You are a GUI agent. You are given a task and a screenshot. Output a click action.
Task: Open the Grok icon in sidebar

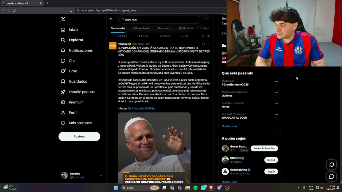pyautogui.click(x=63, y=71)
